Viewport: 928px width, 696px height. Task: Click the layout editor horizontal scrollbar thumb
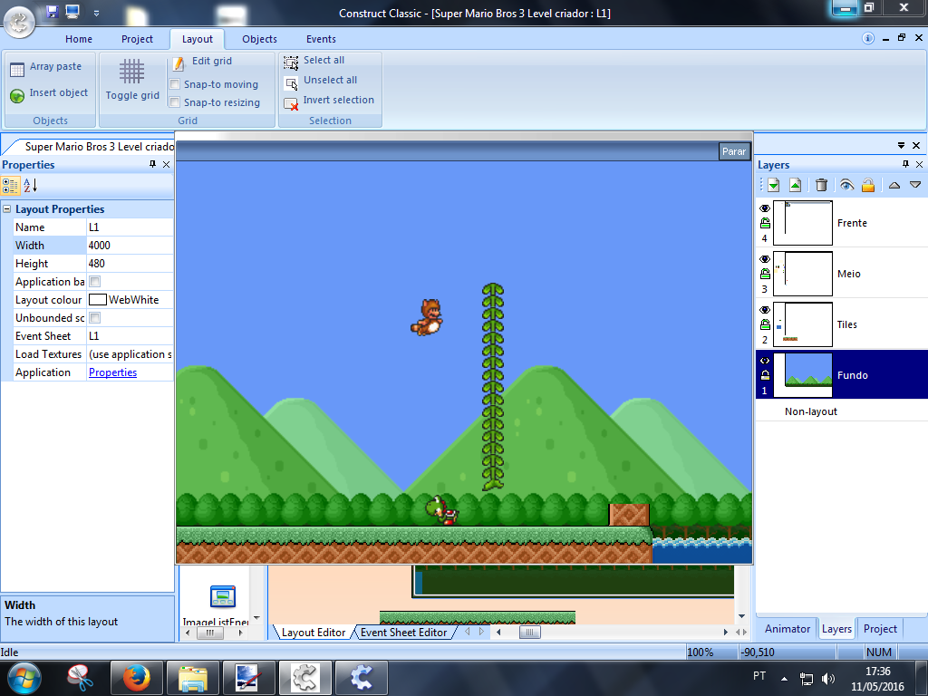529,632
